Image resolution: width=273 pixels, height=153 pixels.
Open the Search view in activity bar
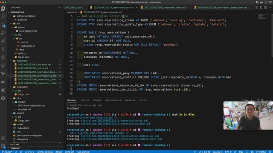3,17
